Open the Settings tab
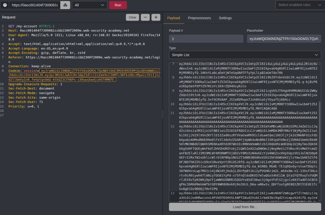The height and width of the screenshot is (215, 325). [225, 18]
